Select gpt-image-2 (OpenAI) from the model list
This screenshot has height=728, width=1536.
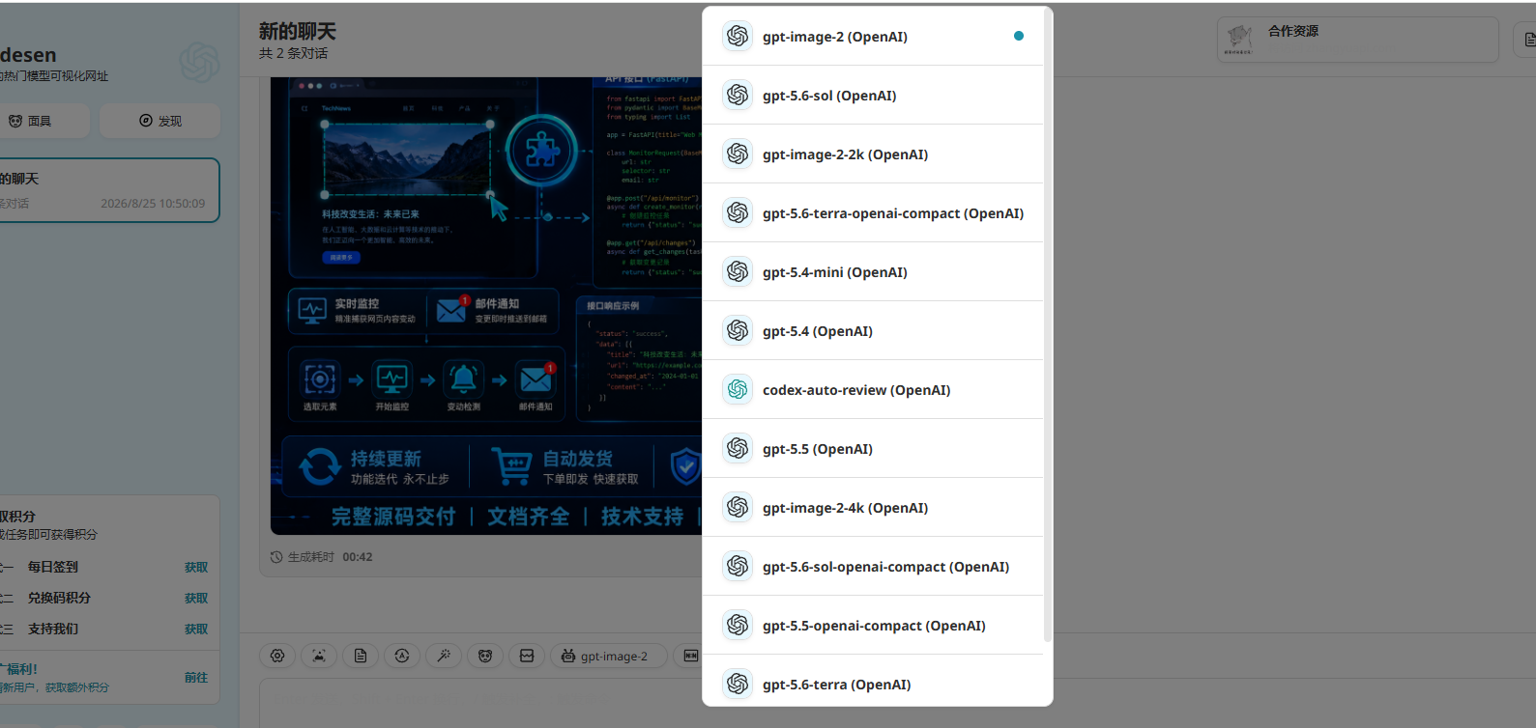873,37
